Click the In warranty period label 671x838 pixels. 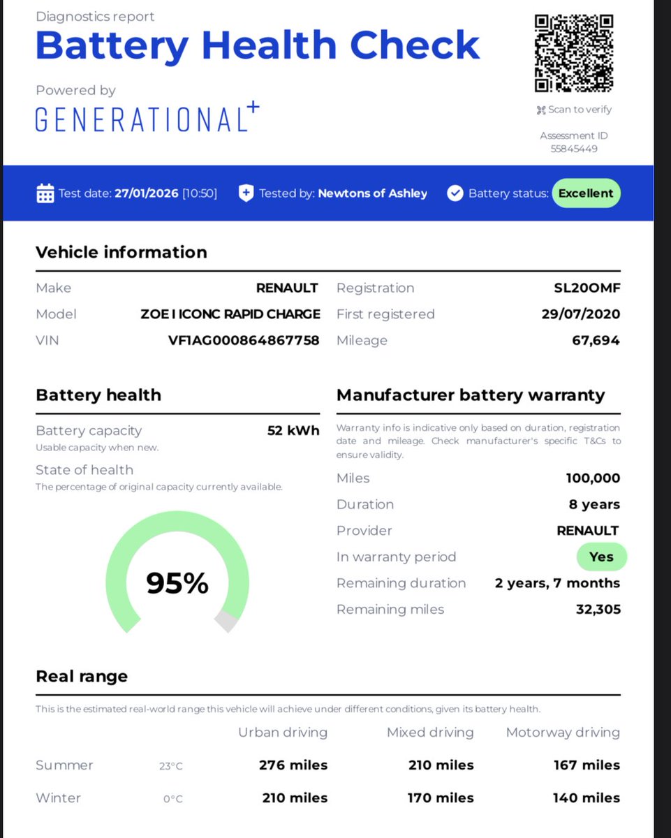coord(396,557)
